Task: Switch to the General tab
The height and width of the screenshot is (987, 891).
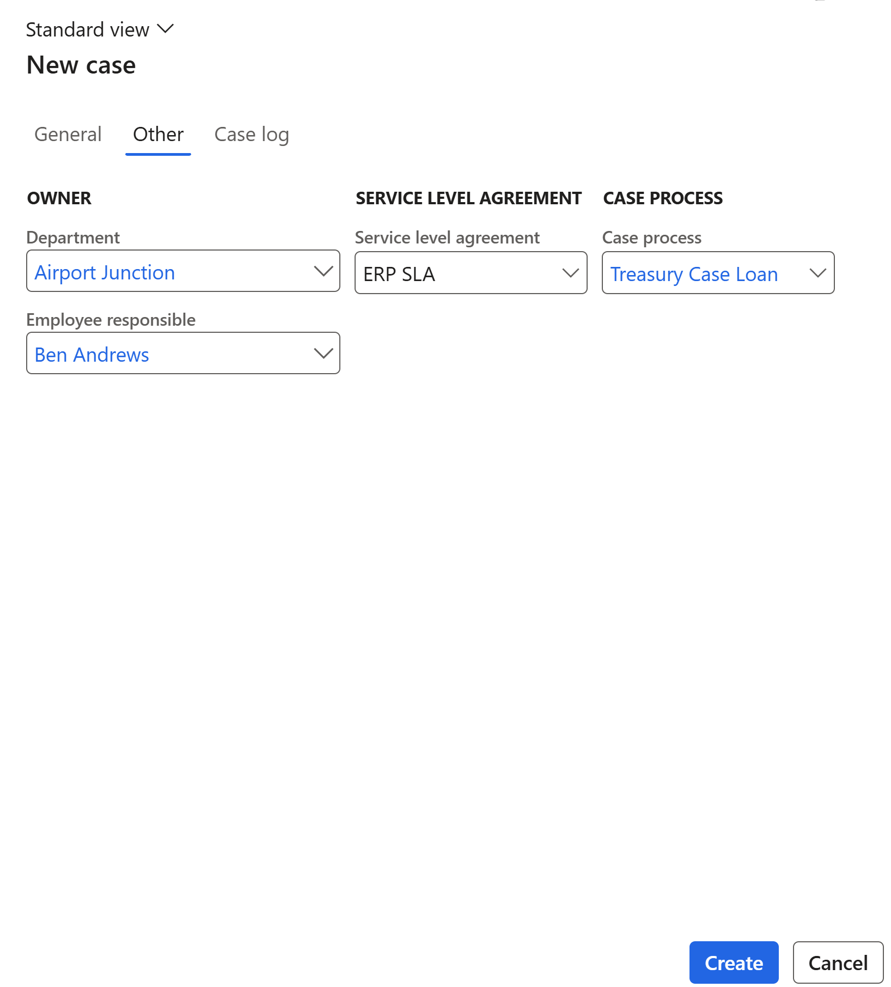Action: 68,134
